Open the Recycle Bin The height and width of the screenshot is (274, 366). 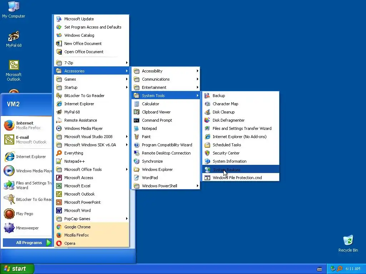coord(348,243)
